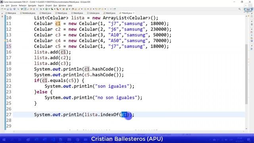The image size is (254, 143).
Task: Go to Last Edit Location icon
Action: pos(96,9)
